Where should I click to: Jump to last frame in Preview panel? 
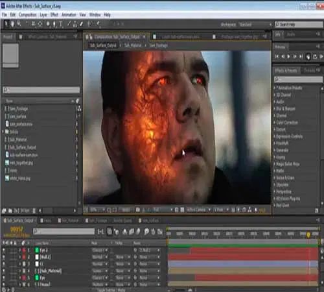(301, 56)
